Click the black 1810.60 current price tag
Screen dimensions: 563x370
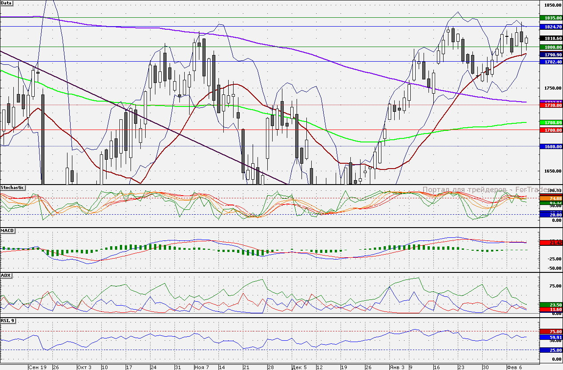tap(550, 39)
